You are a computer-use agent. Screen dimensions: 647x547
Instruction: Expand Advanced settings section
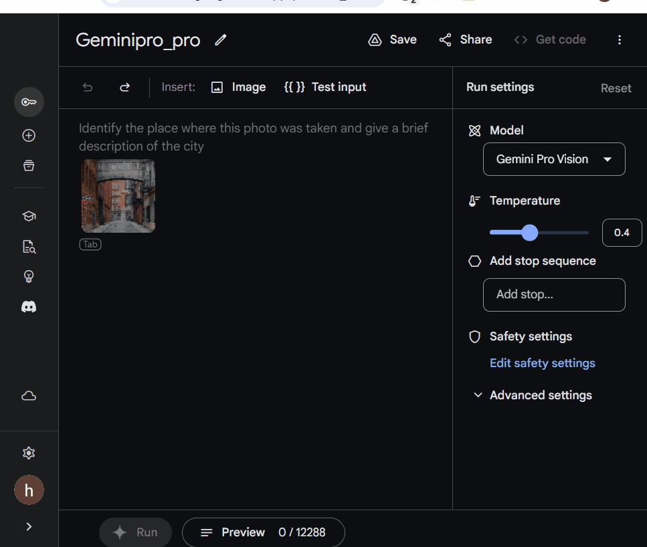533,395
